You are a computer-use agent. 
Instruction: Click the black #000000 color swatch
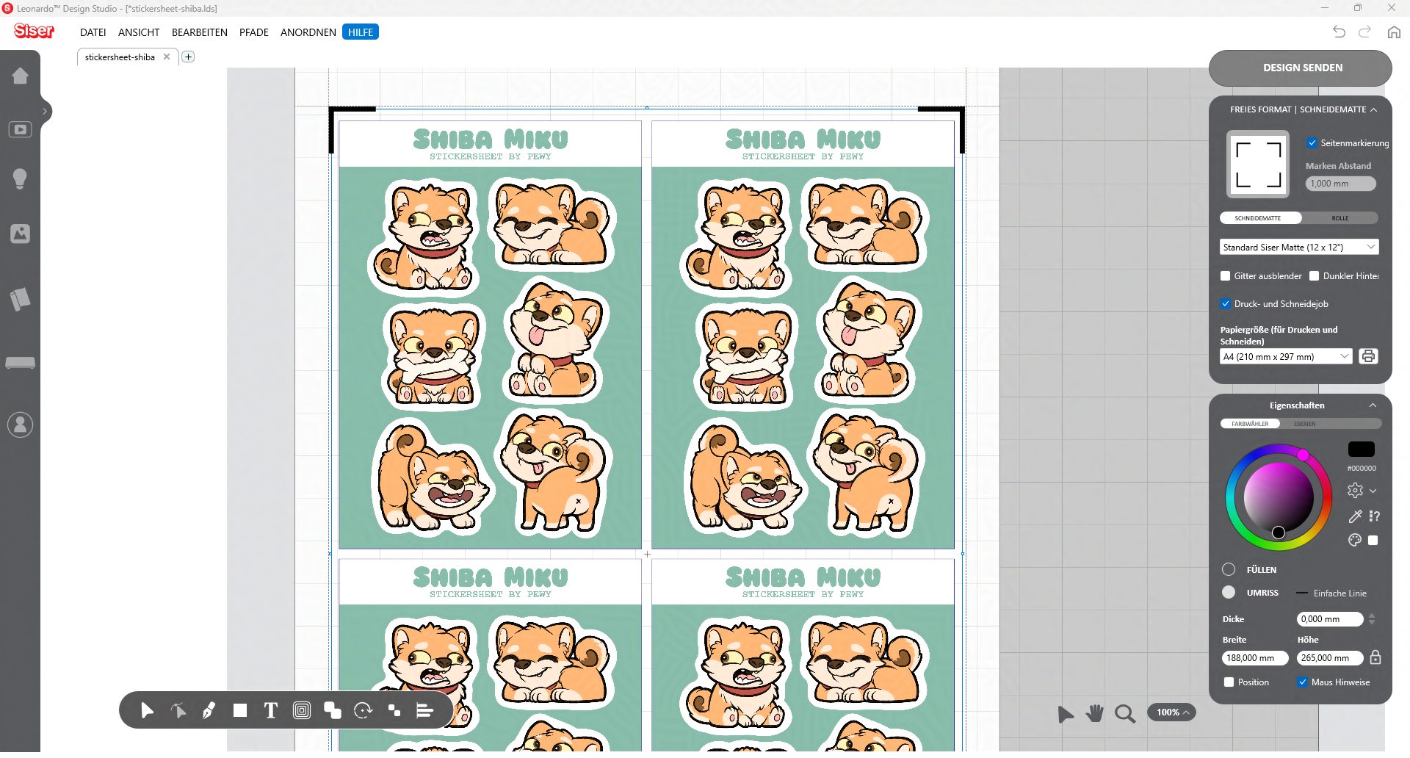[x=1361, y=450]
